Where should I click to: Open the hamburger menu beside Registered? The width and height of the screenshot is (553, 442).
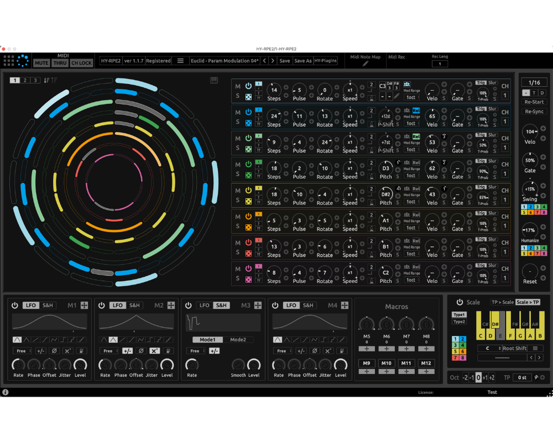(x=180, y=61)
